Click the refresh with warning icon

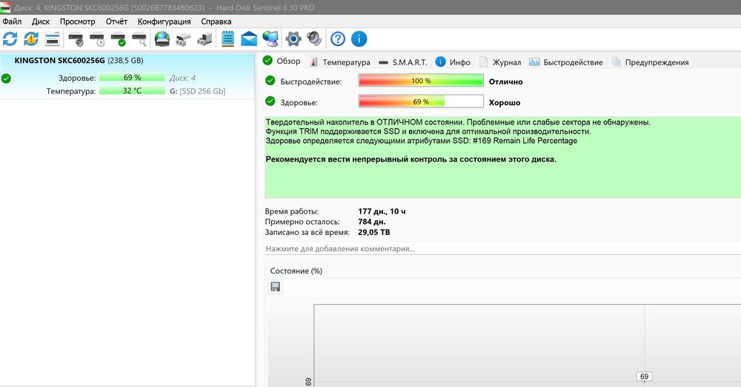point(31,39)
